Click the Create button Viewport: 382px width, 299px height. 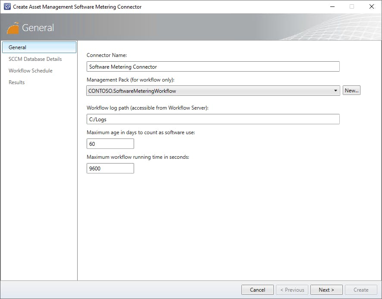point(361,290)
